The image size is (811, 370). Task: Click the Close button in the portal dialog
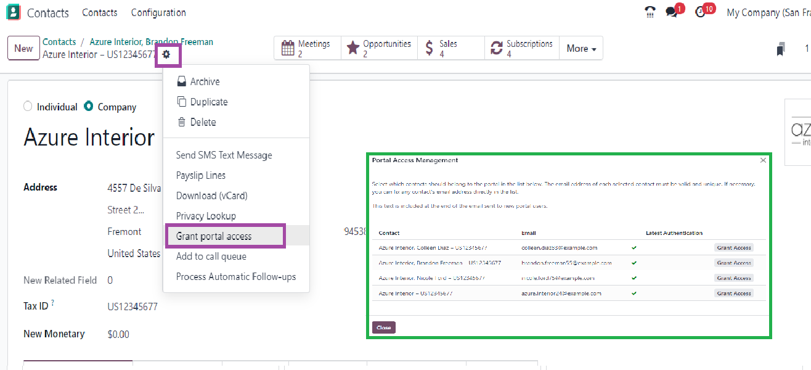[383, 327]
